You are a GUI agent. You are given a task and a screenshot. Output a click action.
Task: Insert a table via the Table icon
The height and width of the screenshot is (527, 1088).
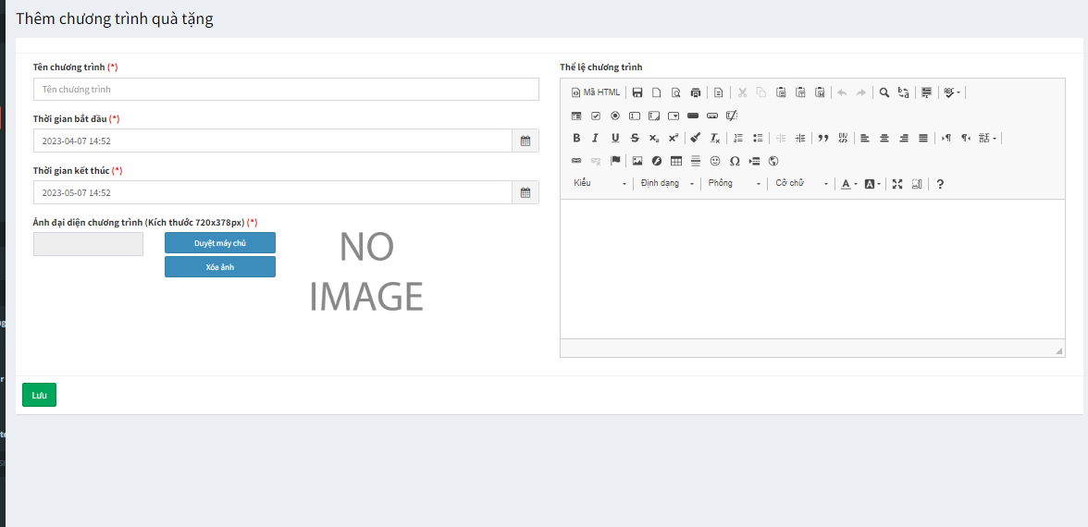click(676, 161)
